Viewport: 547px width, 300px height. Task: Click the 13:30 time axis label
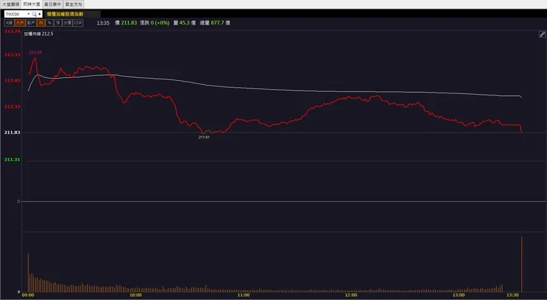512,295
